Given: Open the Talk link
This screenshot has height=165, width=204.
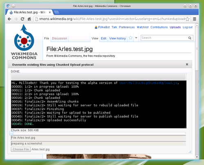Looking at the screenshot, I should [114, 27].
